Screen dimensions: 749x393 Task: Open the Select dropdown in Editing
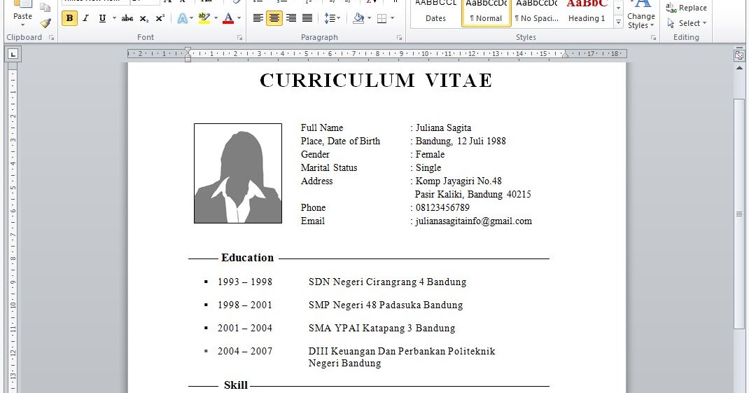point(687,23)
